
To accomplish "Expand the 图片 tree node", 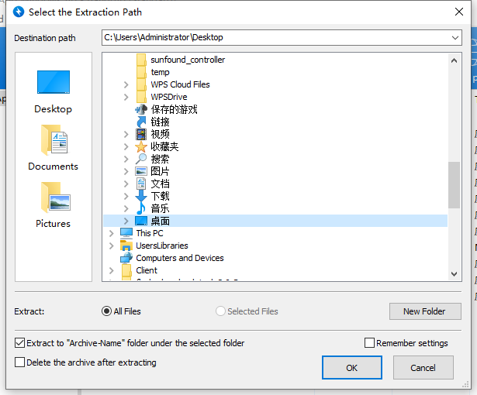I will coord(126,172).
